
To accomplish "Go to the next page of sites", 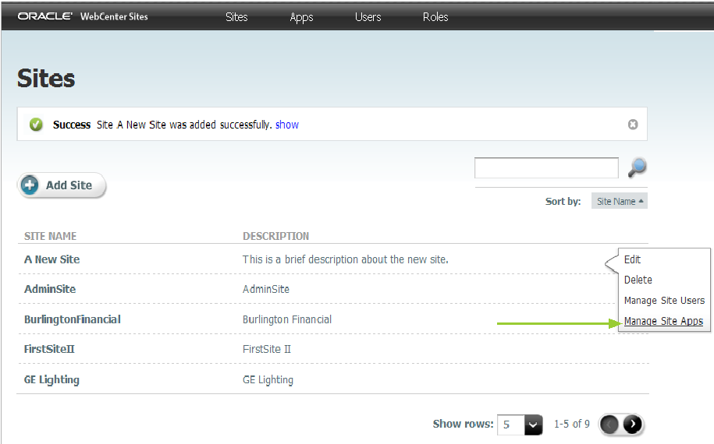I will 632,424.
